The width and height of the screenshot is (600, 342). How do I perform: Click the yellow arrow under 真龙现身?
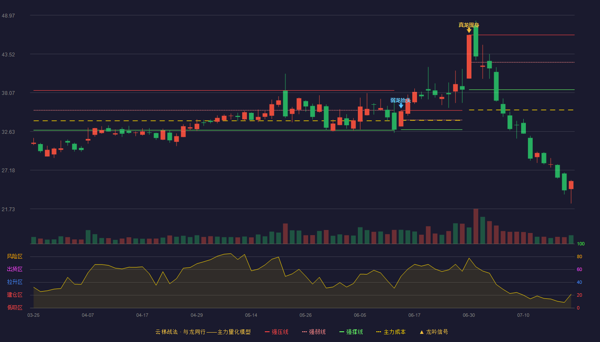(469, 30)
